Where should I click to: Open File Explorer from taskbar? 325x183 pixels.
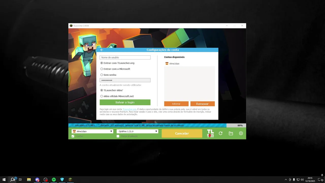[x=29, y=180]
